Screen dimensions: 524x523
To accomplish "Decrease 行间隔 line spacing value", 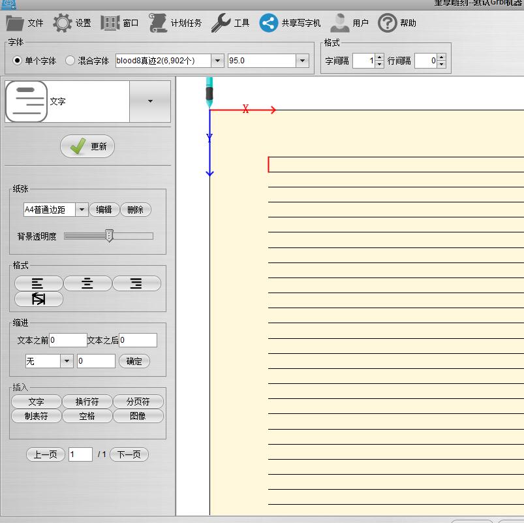I will click(x=442, y=64).
